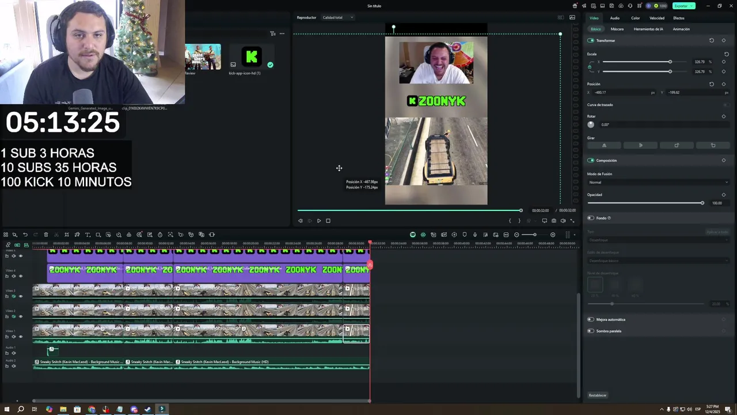Switch to the Velocidad tab
The height and width of the screenshot is (415, 737).
(x=657, y=18)
